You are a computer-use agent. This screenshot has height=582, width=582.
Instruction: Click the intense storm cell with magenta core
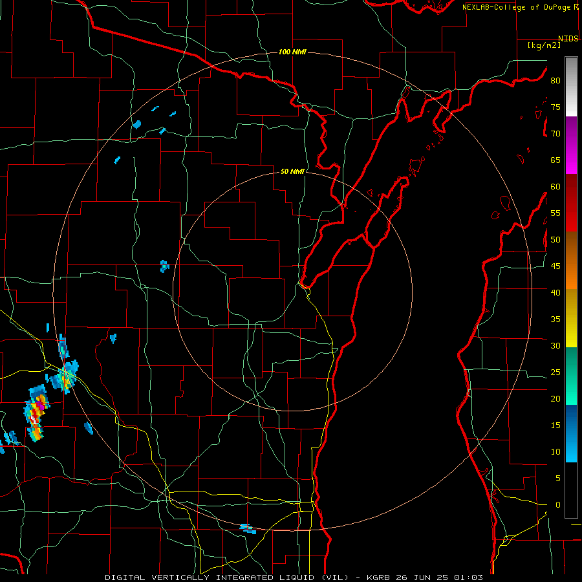point(37,413)
